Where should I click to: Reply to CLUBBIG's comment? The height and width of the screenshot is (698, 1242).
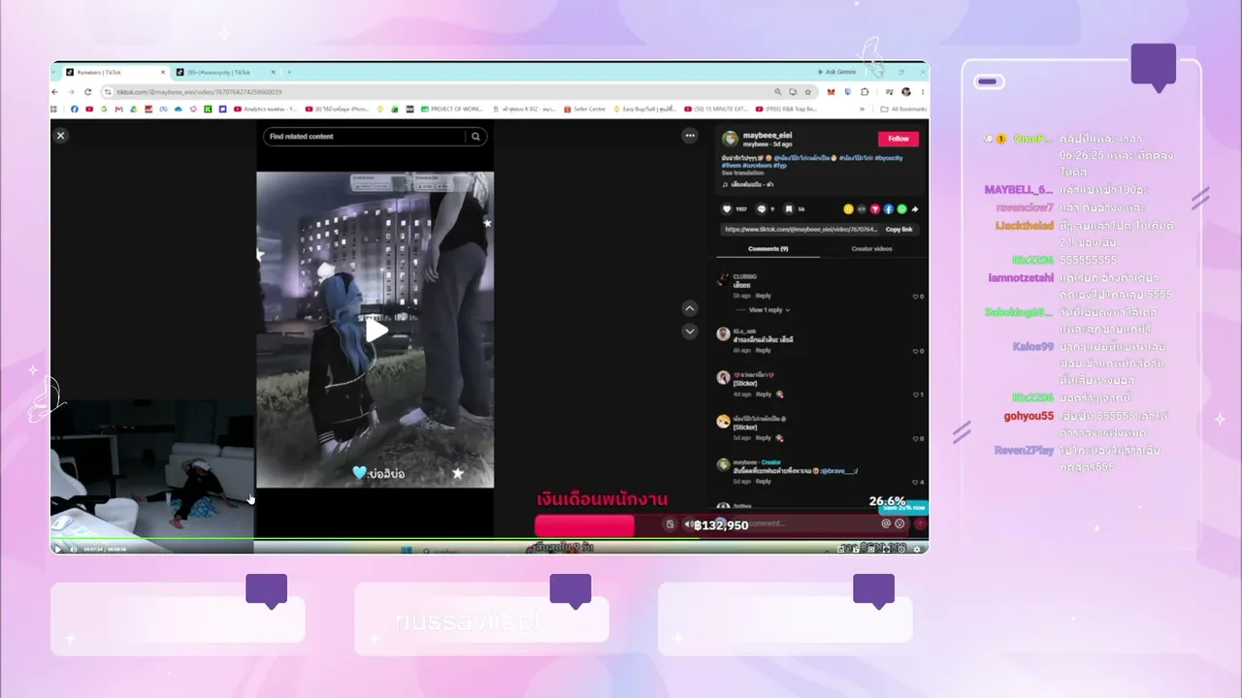click(x=764, y=296)
